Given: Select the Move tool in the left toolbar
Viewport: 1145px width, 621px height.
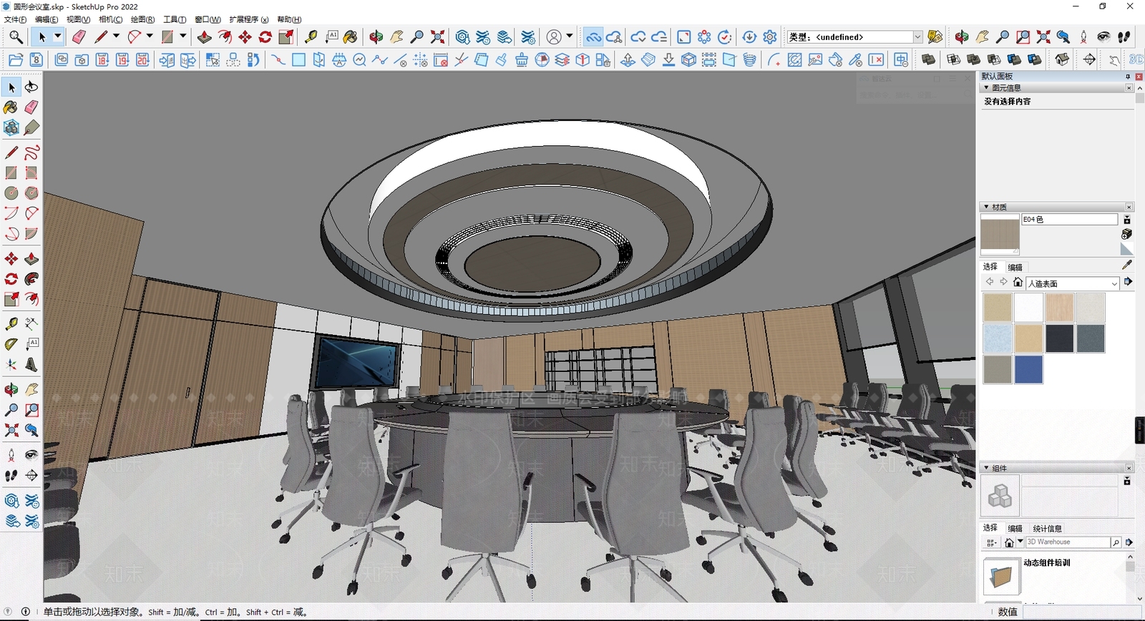Looking at the screenshot, I should point(11,259).
